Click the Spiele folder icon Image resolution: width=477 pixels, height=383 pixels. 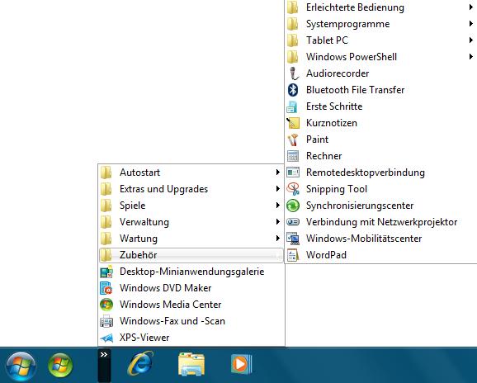point(106,206)
